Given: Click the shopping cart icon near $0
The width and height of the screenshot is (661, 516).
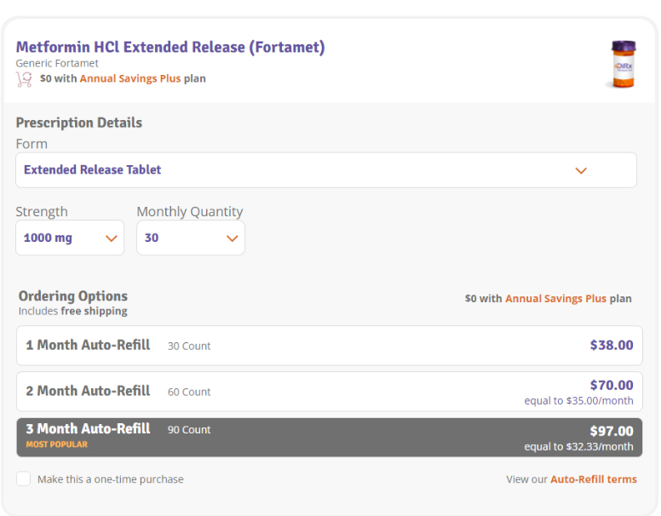Looking at the screenshot, I should point(24,78).
